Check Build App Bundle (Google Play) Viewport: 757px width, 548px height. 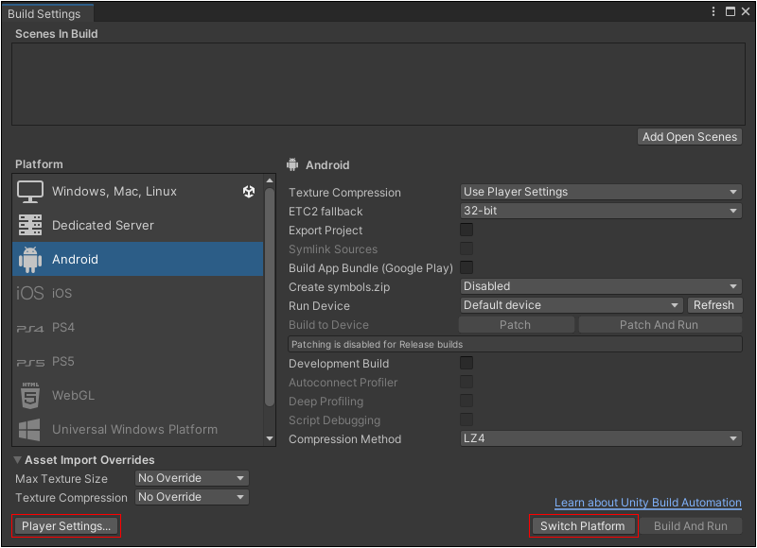[x=467, y=267]
